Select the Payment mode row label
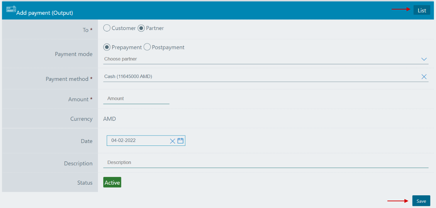The image size is (436, 208). (73, 54)
